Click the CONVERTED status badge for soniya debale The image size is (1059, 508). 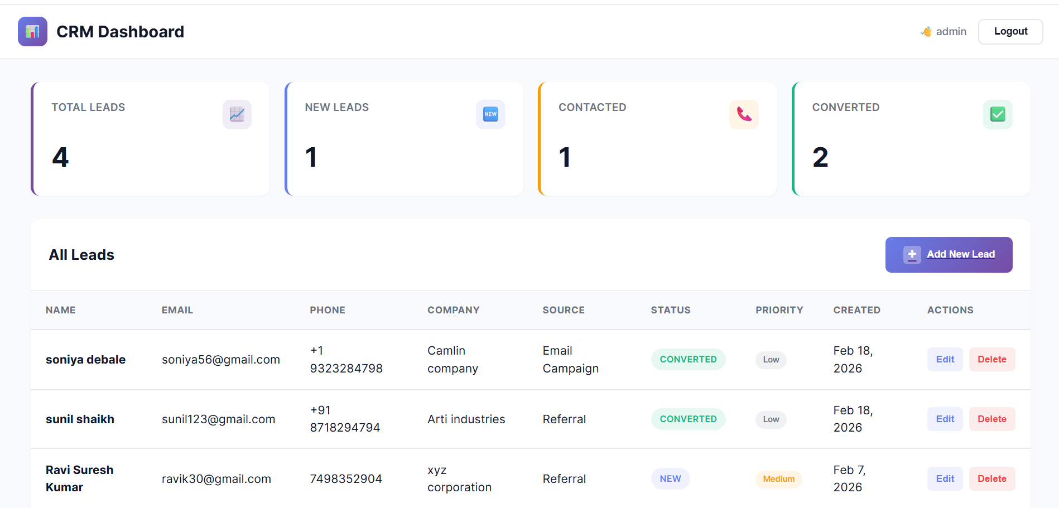pos(688,359)
